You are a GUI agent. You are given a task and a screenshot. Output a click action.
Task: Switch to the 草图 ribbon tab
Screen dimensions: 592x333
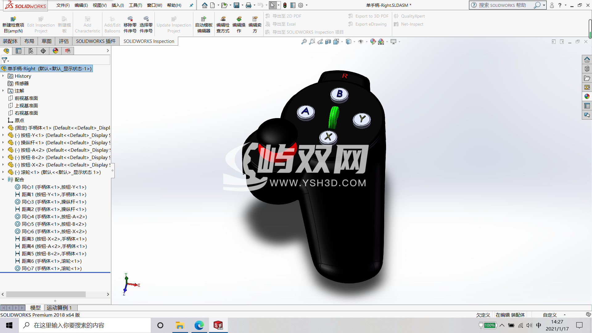point(46,41)
